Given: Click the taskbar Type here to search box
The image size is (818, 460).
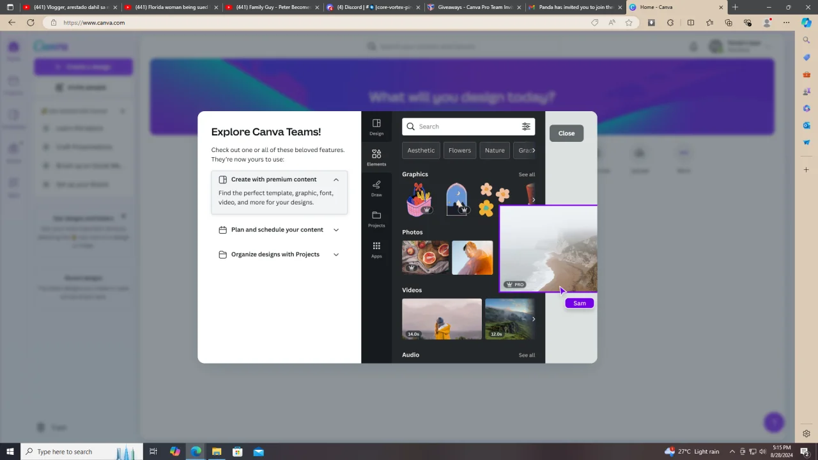Looking at the screenshot, I should click(x=82, y=452).
